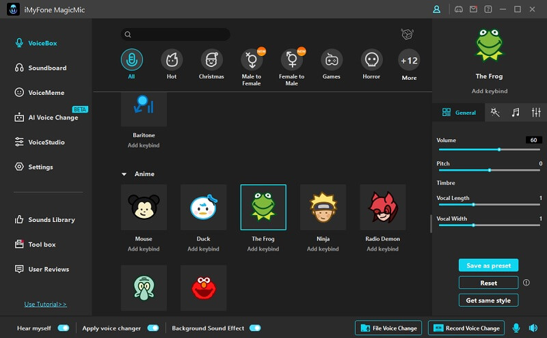This screenshot has width=547, height=338.
Task: Toggle the Apply voice changer switch
Action: pyautogui.click(x=152, y=328)
